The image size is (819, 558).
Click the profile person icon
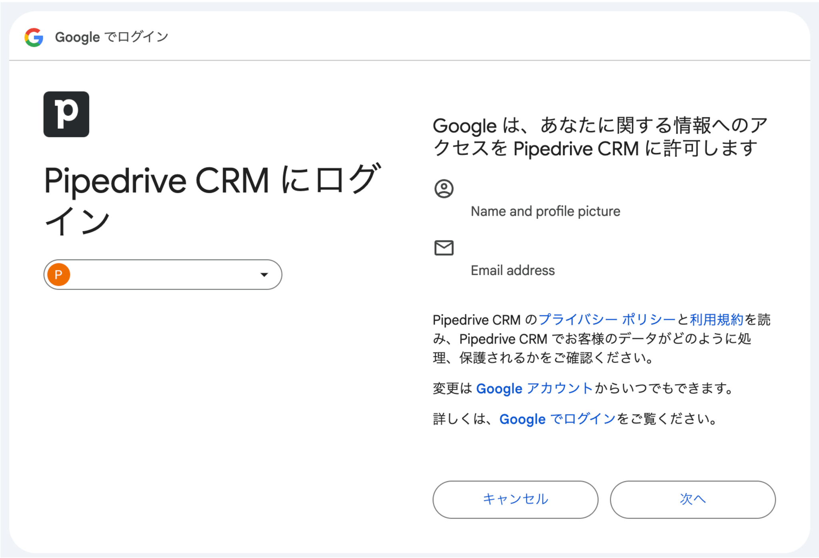[444, 189]
